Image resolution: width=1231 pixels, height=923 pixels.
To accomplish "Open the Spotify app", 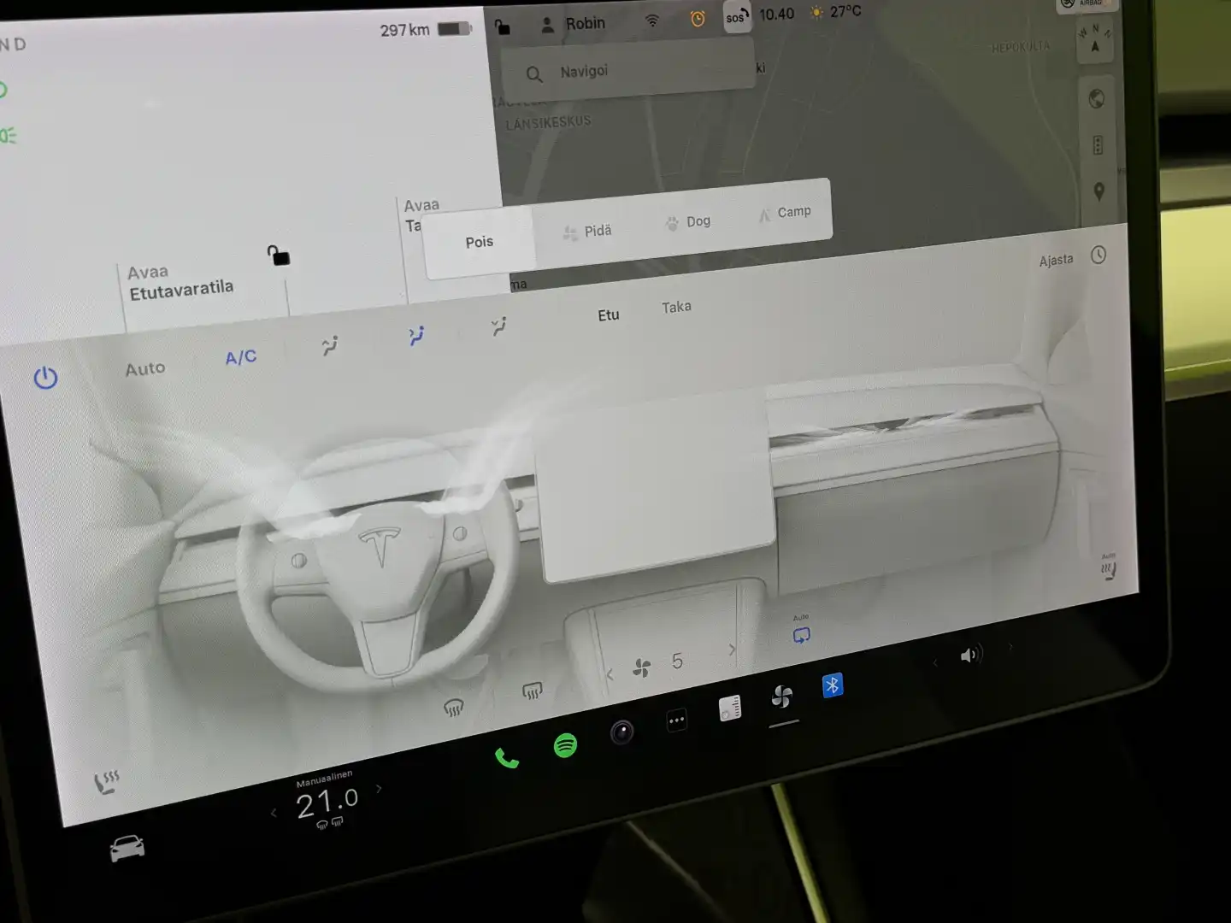I will pos(565,745).
